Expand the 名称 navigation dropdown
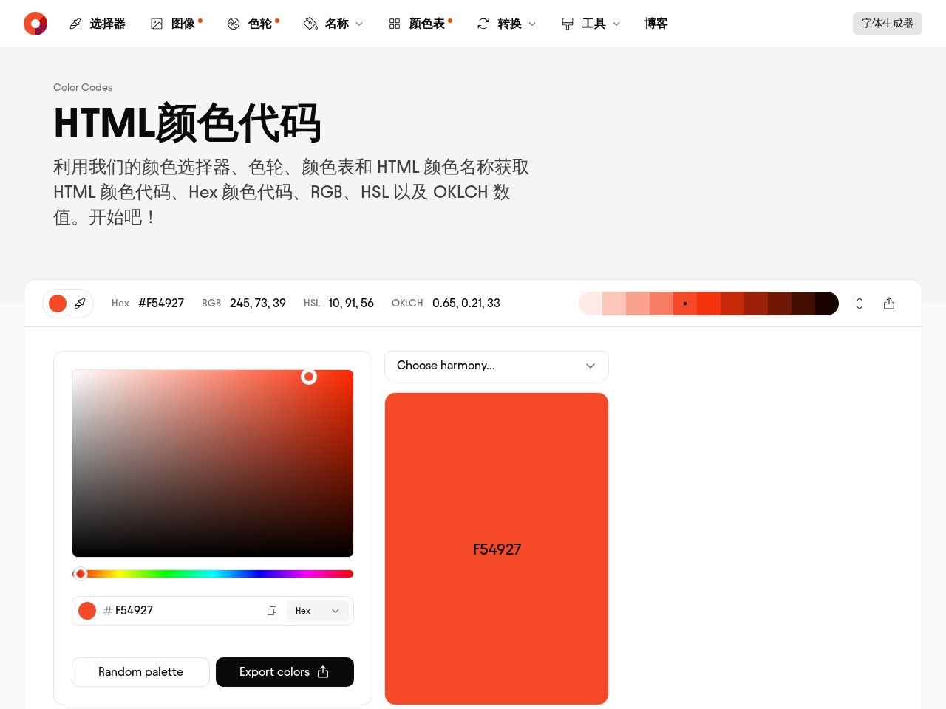946x709 pixels. [x=334, y=24]
